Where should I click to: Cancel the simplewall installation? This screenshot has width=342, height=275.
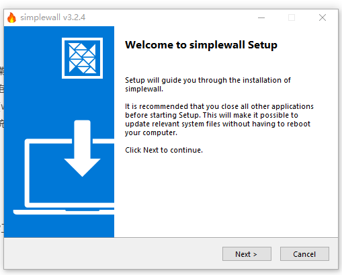(304, 254)
